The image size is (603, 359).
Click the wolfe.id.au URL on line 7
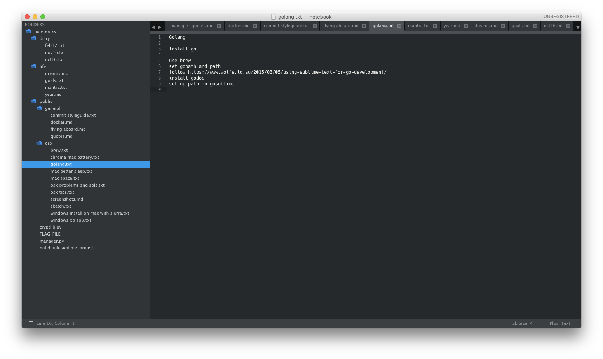tap(287, 72)
